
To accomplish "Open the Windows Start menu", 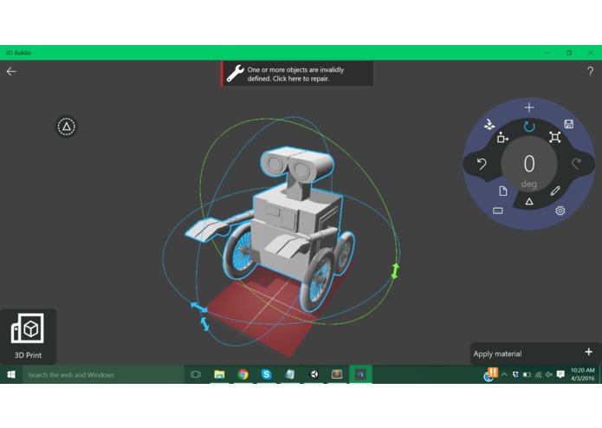I will tap(11, 374).
